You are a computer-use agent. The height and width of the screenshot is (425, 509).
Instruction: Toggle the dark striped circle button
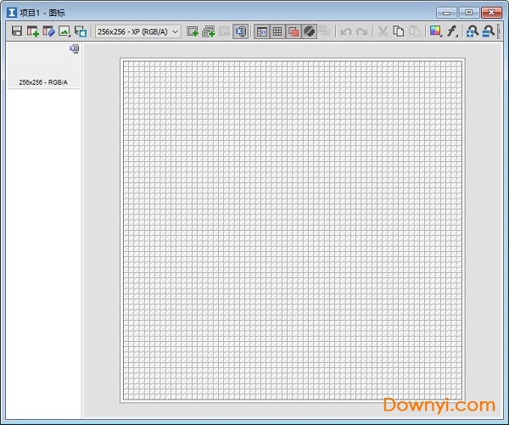coord(310,31)
